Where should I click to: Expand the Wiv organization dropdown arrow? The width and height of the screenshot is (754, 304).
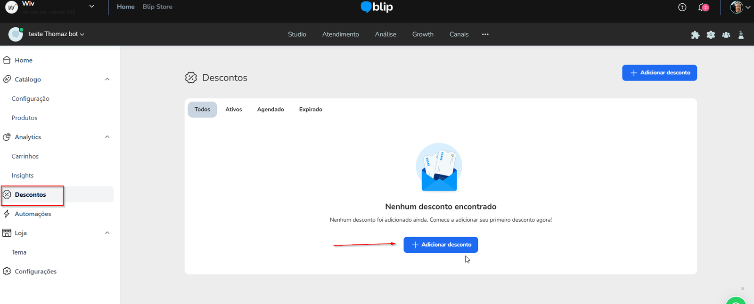point(91,7)
